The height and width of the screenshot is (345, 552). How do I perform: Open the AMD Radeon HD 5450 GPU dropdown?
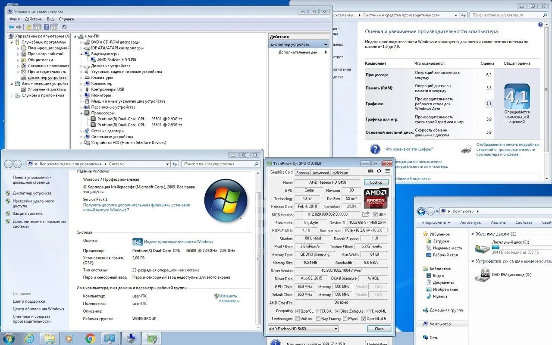(303, 329)
